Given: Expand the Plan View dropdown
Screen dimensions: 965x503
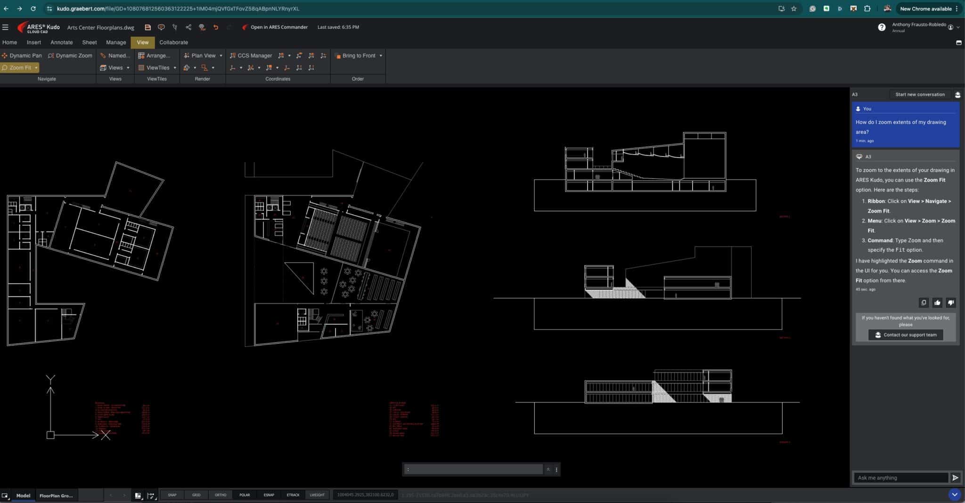Looking at the screenshot, I should 220,55.
